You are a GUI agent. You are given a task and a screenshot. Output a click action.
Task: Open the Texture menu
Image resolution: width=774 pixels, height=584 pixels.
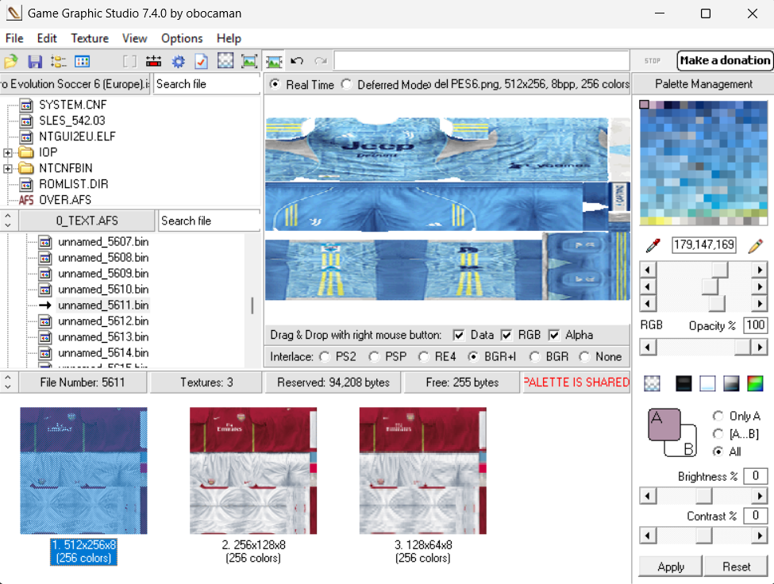(90, 38)
